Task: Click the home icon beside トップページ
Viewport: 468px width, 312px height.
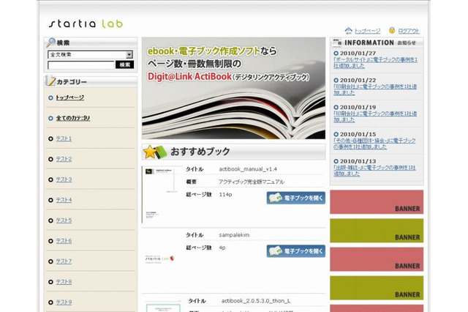Action: tap(348, 31)
